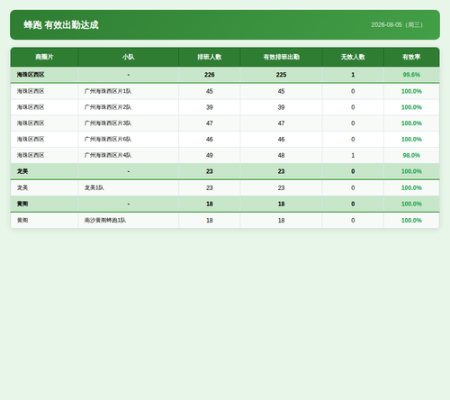Select the team 南沙黄阁蜂跑1队
The width and height of the screenshot is (450, 400).
105,220
